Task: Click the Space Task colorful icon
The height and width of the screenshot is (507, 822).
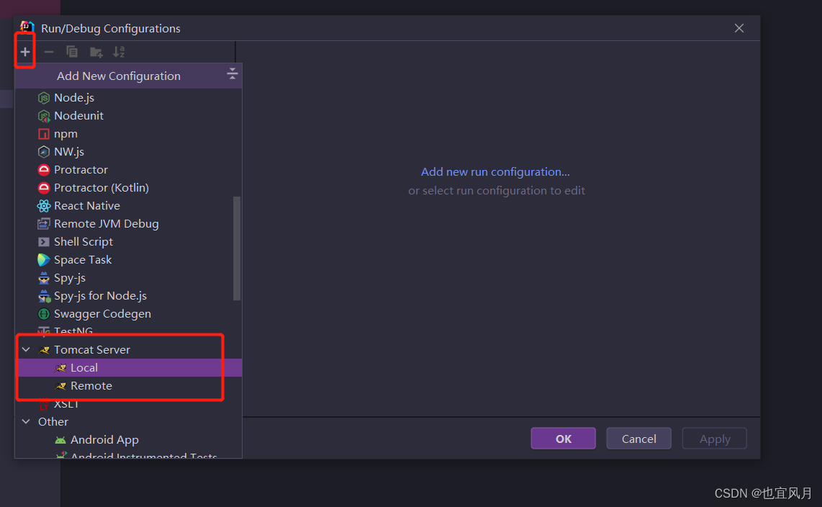Action: [44, 260]
